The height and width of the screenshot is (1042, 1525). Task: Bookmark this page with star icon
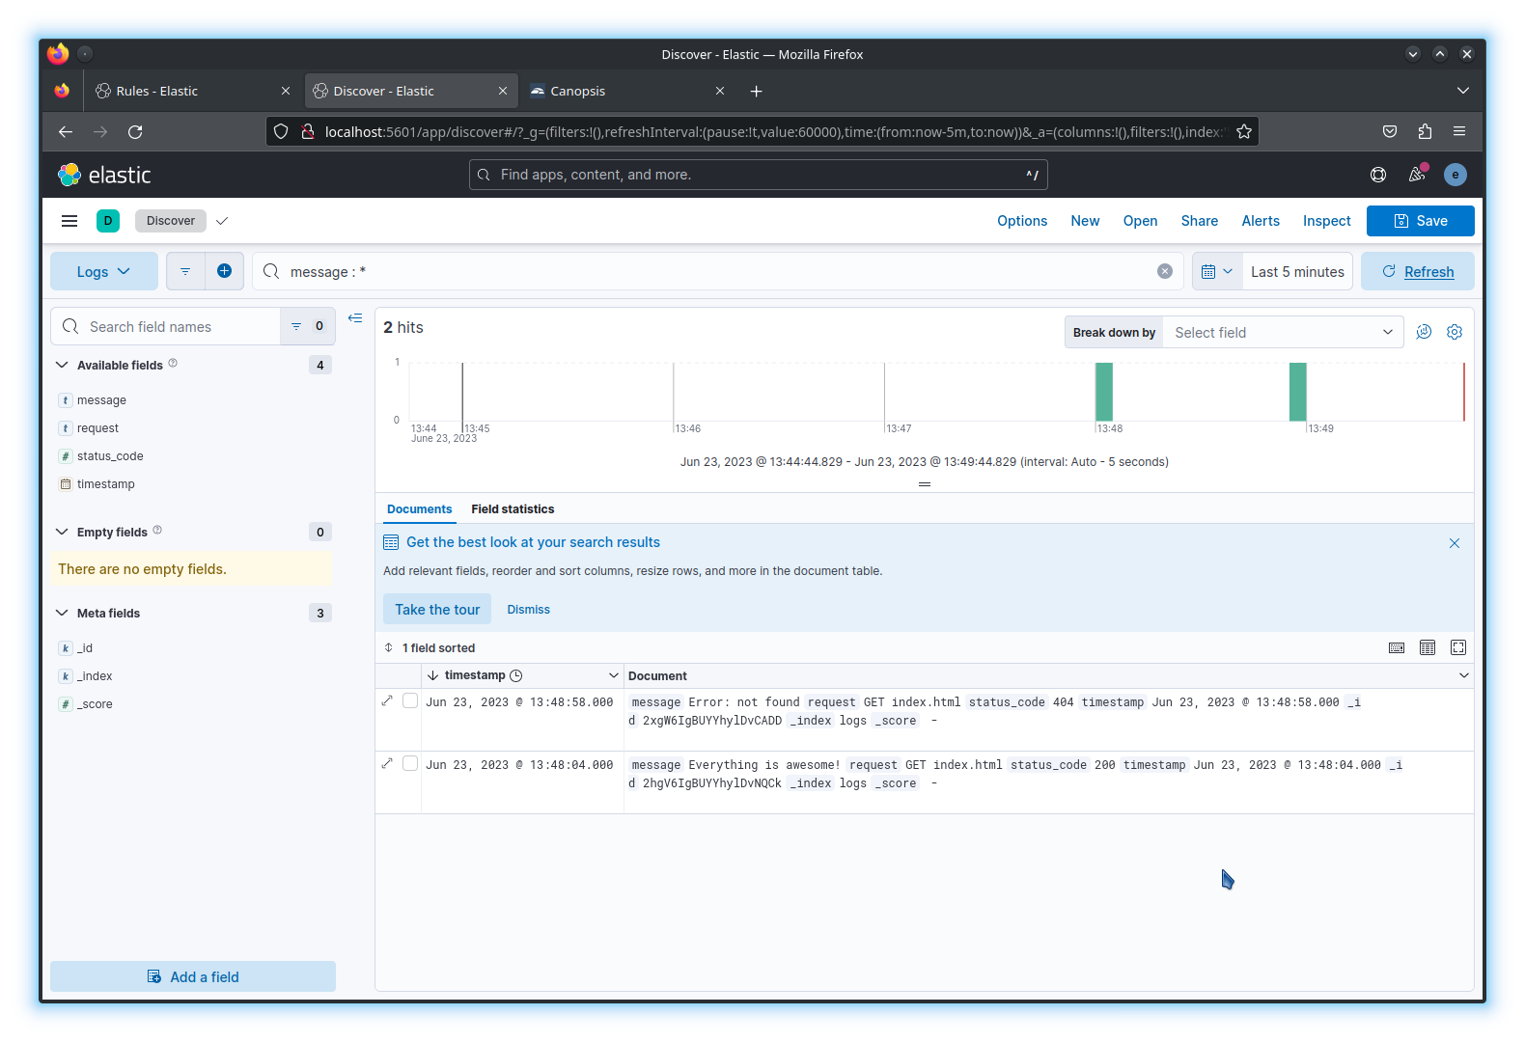click(1244, 131)
